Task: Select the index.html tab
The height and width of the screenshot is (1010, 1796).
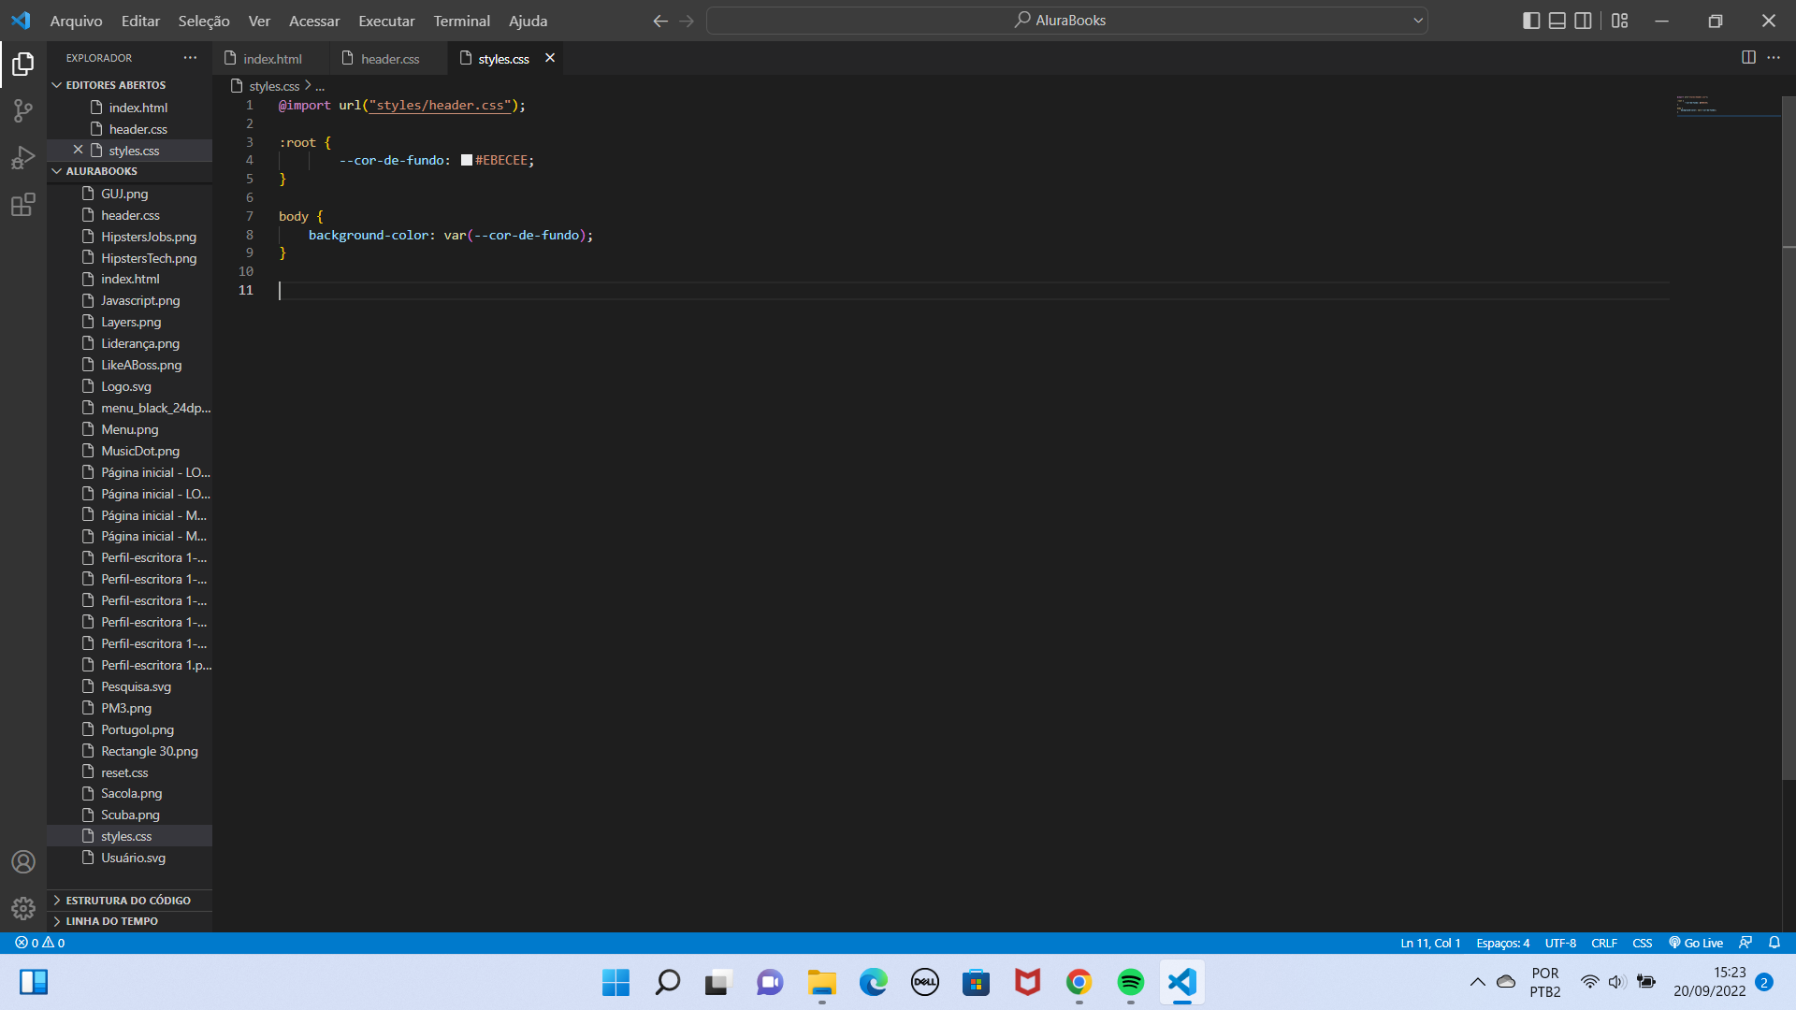Action: [272, 58]
